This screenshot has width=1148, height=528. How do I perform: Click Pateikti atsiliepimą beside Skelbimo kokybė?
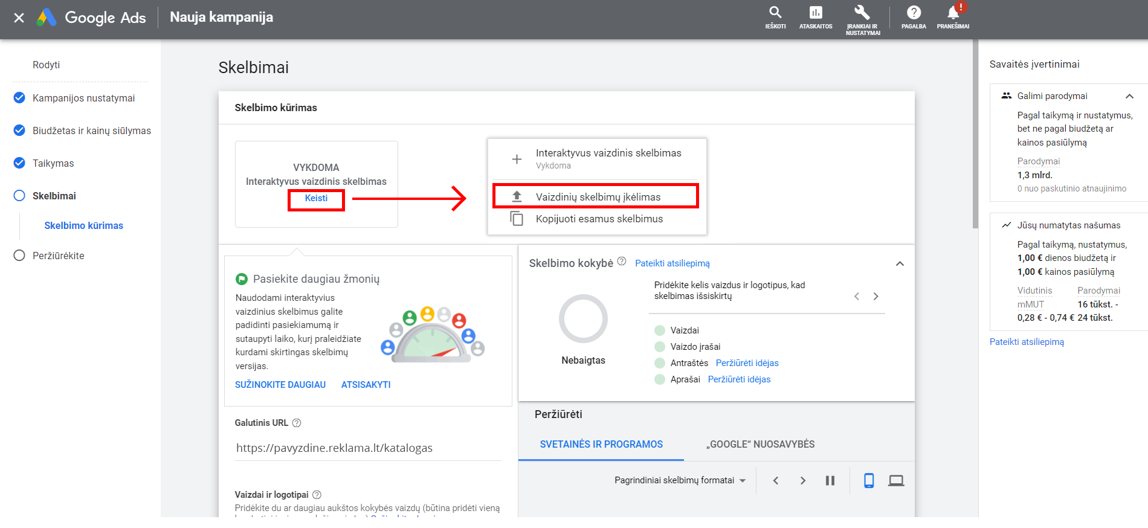[x=672, y=263]
